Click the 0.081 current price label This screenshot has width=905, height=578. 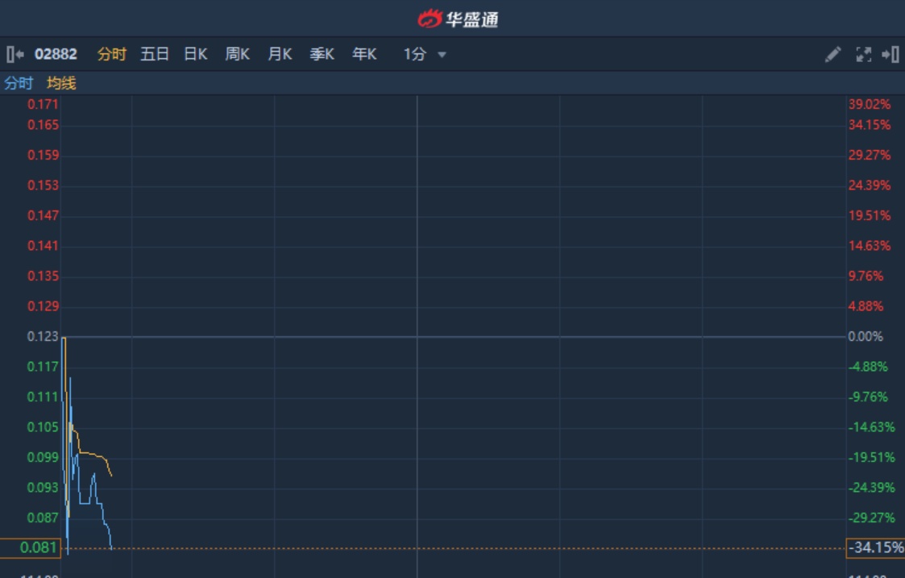pos(30,547)
